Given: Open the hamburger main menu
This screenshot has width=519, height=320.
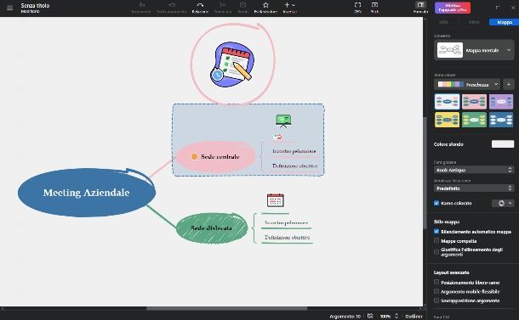Looking at the screenshot, I should (x=9, y=8).
